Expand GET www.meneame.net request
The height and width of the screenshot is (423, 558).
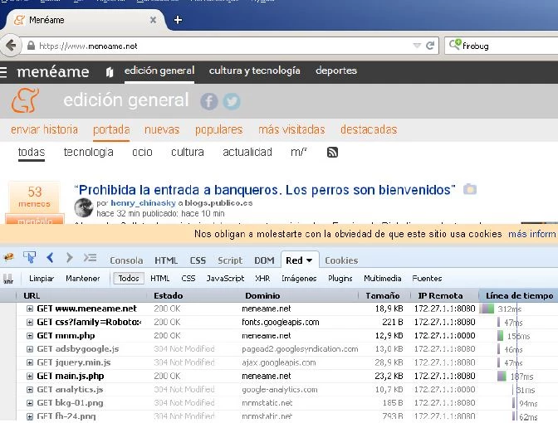[30, 309]
